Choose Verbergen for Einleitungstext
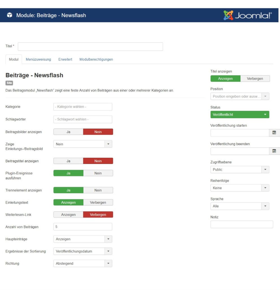 [x=98, y=202]
